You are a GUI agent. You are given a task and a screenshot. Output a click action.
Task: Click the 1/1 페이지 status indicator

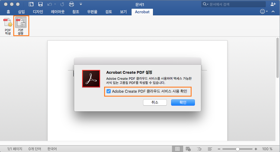(x=15, y=149)
